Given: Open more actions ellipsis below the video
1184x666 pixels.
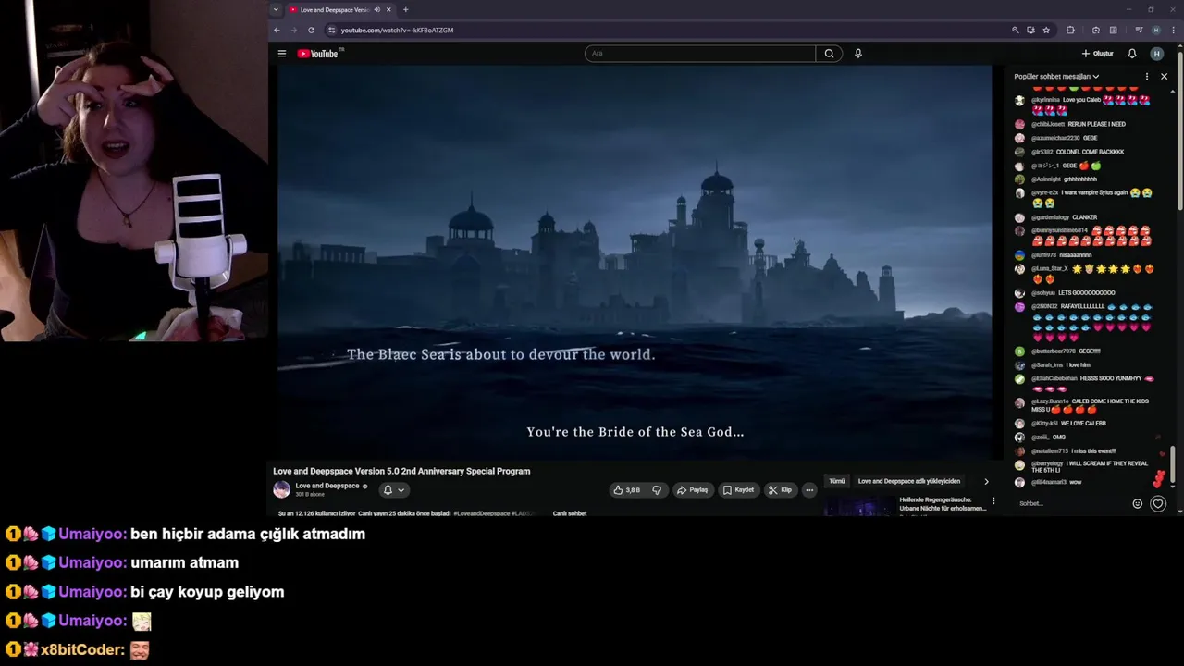Looking at the screenshot, I should coord(809,490).
